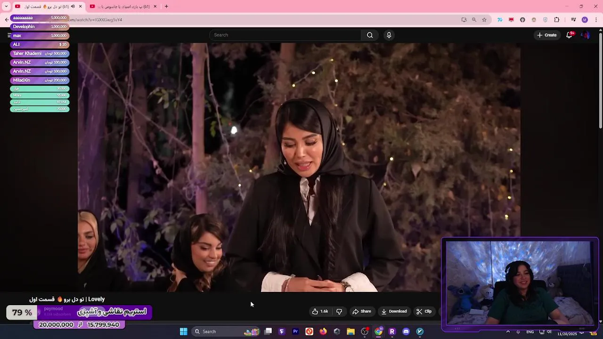Launch Adobe Premiere Pro from taskbar
This screenshot has width=603, height=339.
tap(295, 331)
